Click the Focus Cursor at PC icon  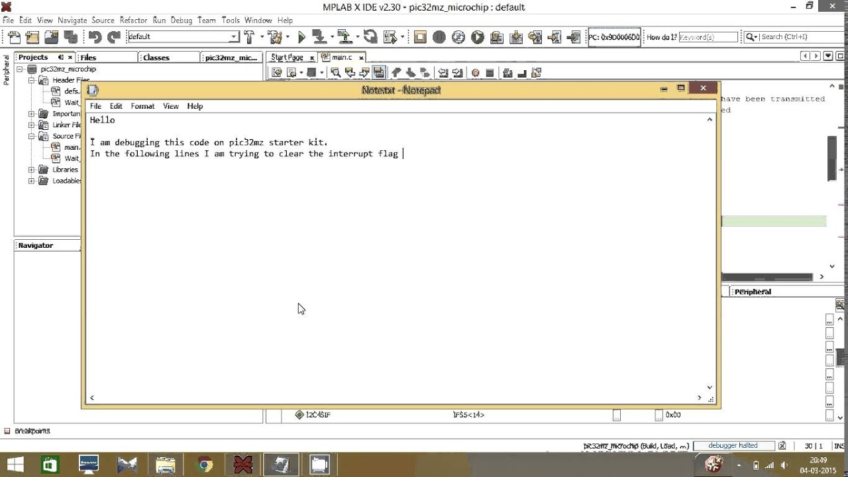click(x=574, y=37)
